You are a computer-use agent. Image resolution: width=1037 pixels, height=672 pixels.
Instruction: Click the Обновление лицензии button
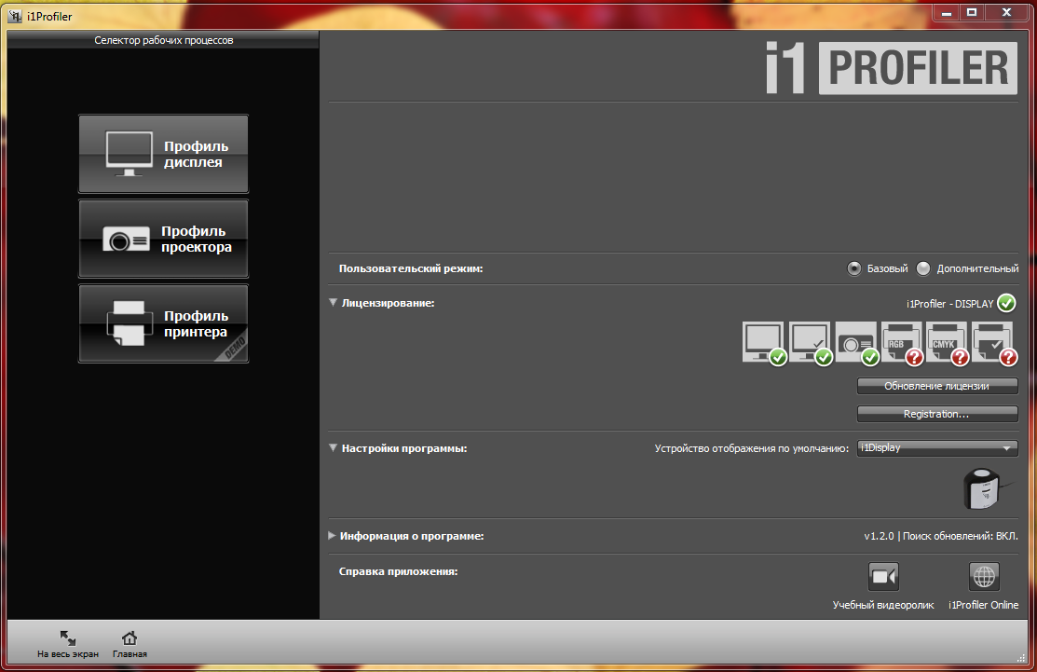937,386
